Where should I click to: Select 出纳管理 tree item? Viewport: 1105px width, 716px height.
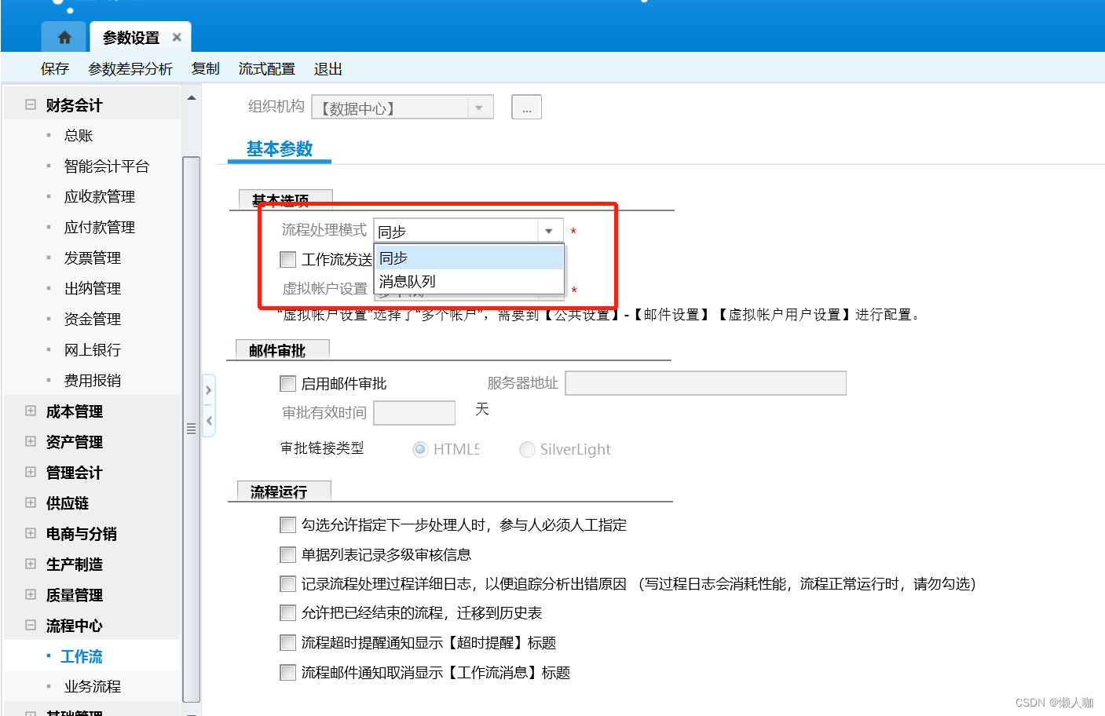tap(93, 289)
